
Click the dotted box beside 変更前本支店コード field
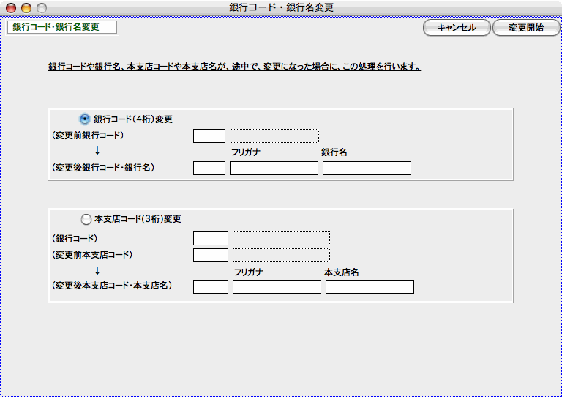click(281, 255)
